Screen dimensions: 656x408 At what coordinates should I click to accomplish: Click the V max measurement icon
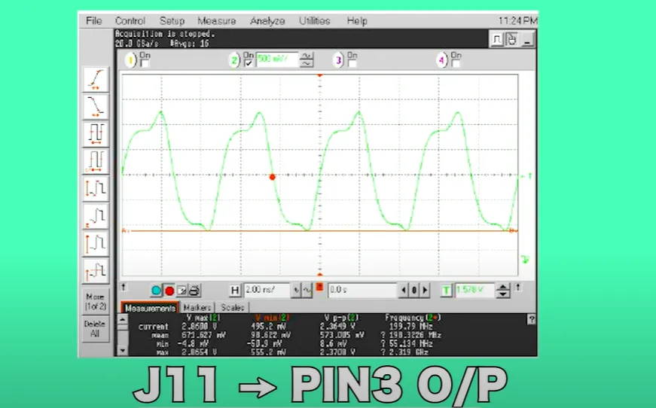pos(96,244)
